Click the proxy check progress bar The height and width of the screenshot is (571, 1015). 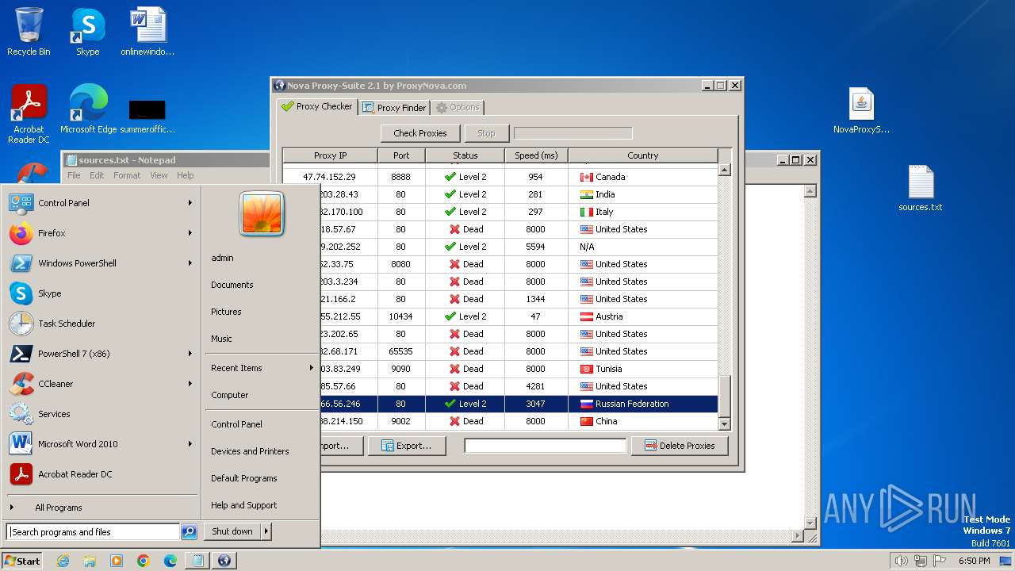click(573, 133)
